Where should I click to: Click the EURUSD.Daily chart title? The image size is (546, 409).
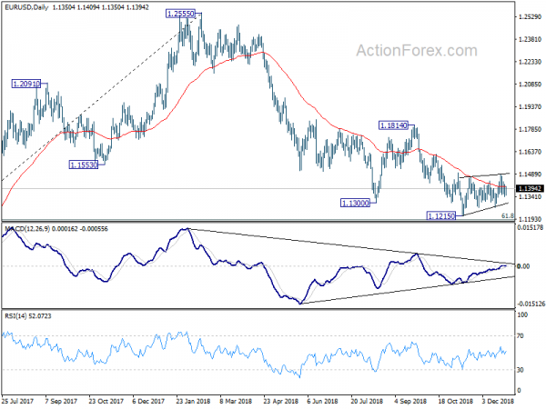tap(26, 7)
